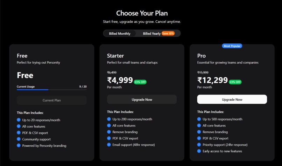Click checkmark icon beside Community support
The height and width of the screenshot is (166, 282).
click(x=19, y=139)
